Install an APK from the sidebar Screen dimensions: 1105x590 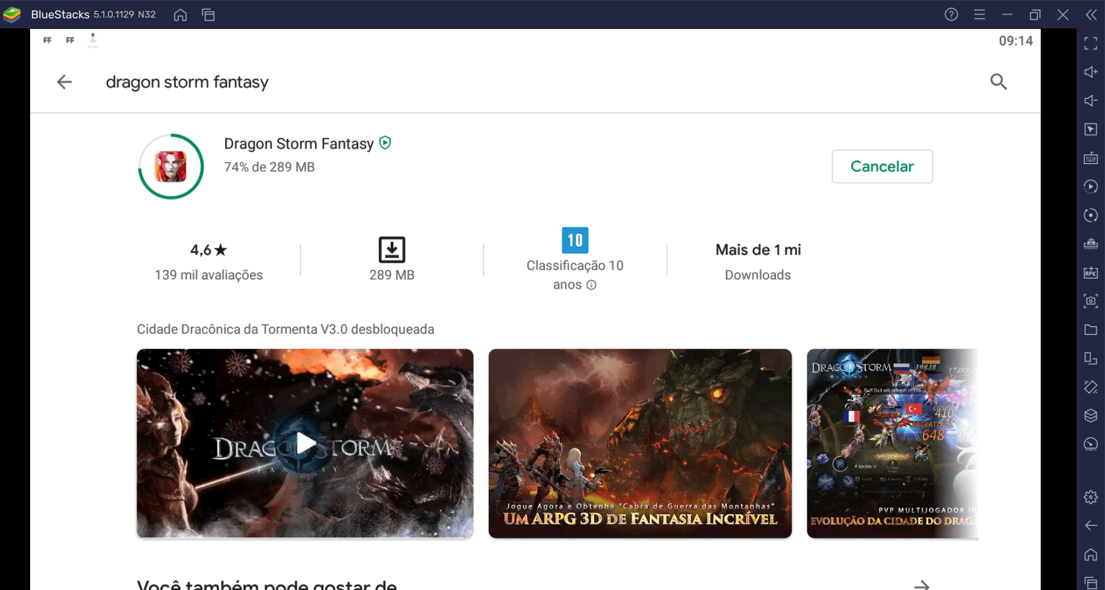[1091, 272]
